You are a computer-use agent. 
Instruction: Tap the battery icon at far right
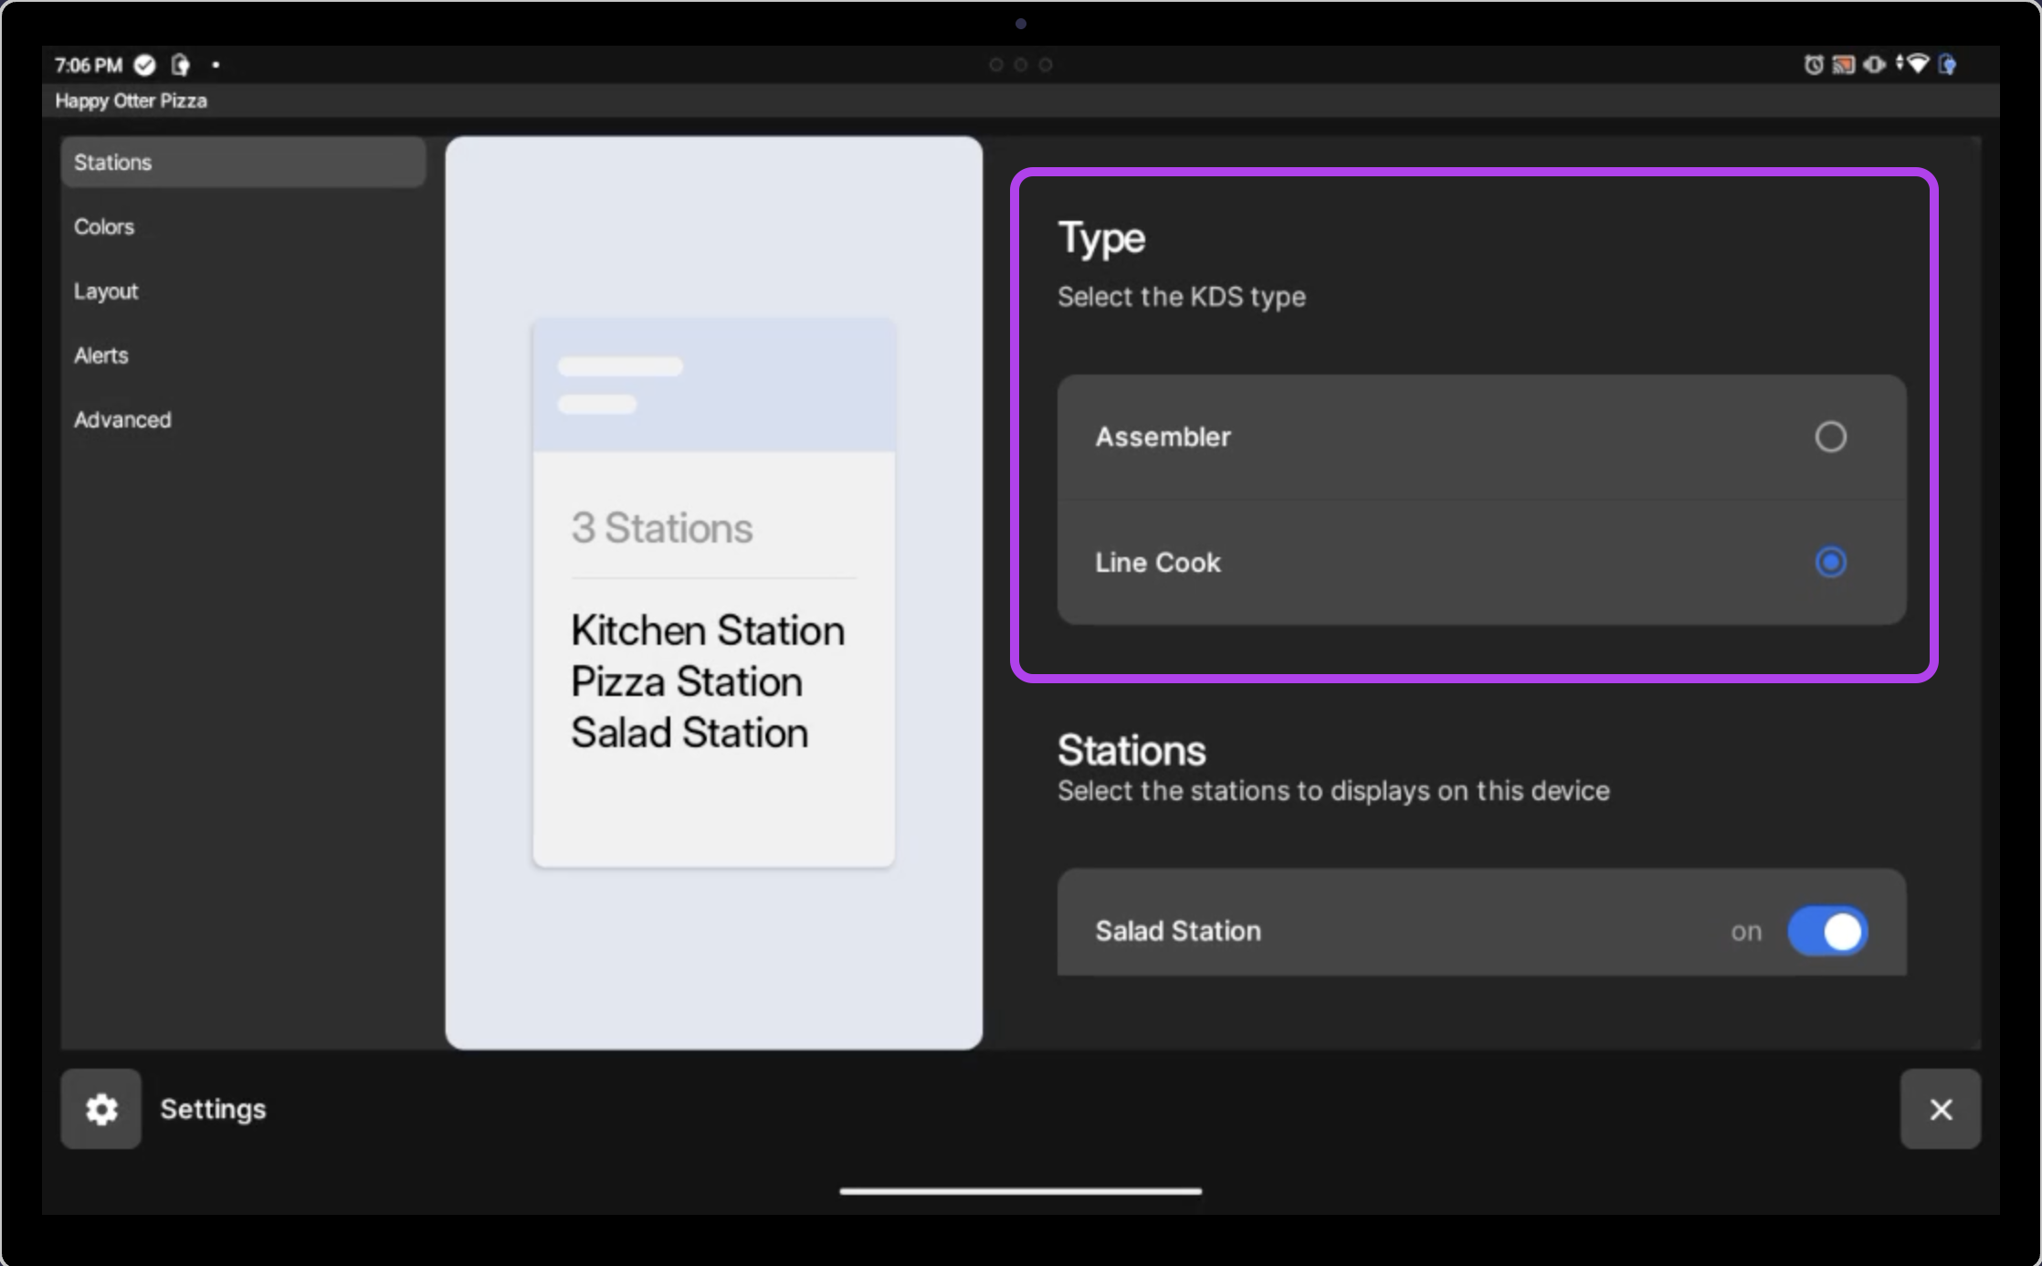(1948, 65)
